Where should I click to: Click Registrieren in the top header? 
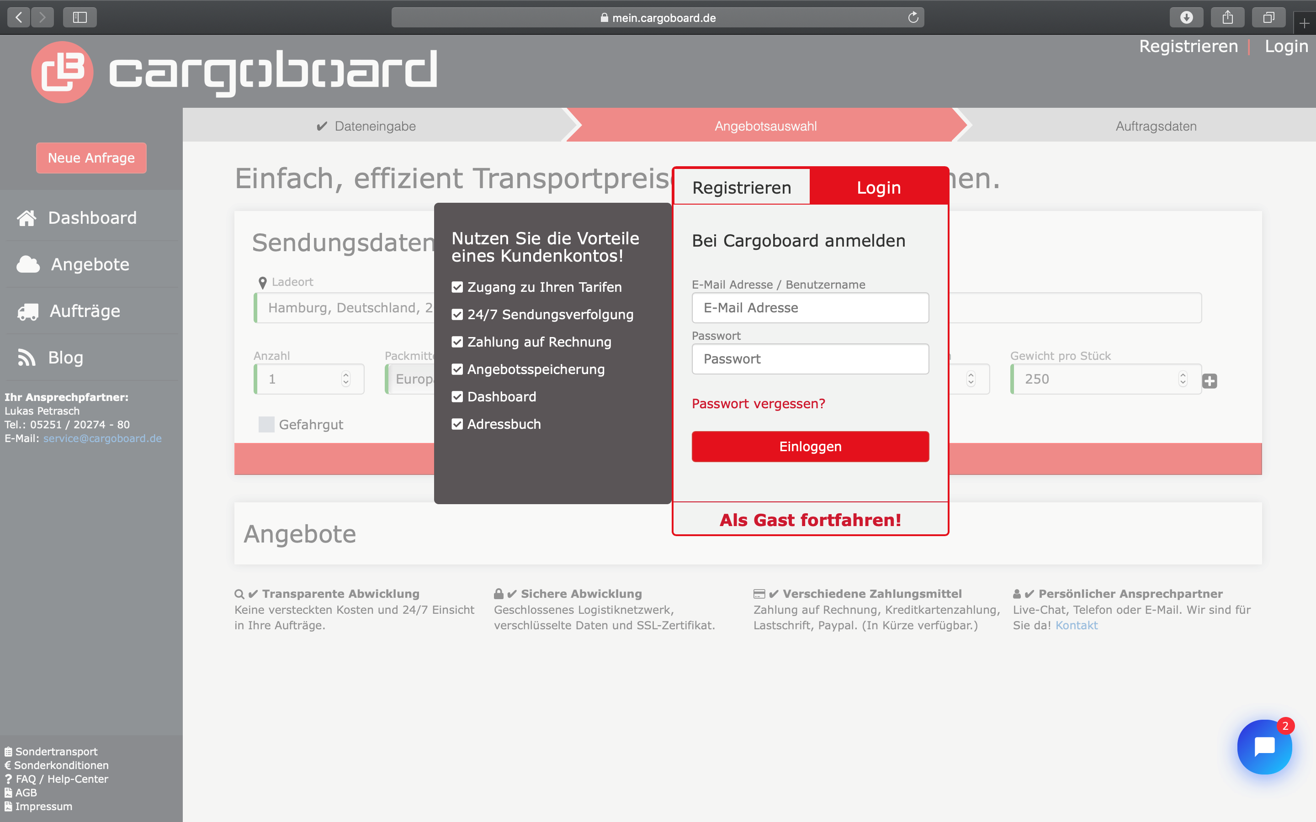point(1189,46)
